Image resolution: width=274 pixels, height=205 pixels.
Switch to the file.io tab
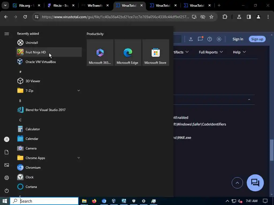[x=61, y=5]
